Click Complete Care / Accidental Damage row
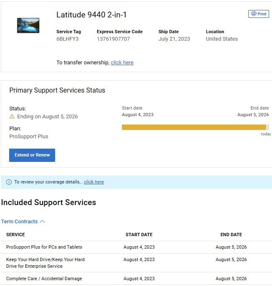 tap(136, 279)
